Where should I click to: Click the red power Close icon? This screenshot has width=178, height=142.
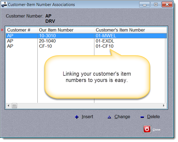click(147, 129)
